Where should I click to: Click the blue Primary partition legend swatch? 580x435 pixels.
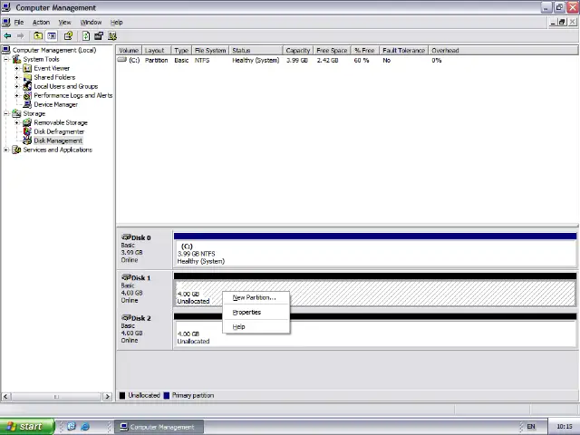167,395
